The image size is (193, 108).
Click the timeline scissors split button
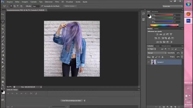click(x=31, y=93)
